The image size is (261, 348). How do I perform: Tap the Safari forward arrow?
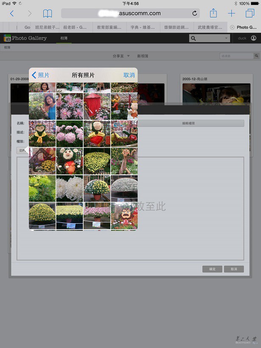tap(30, 14)
